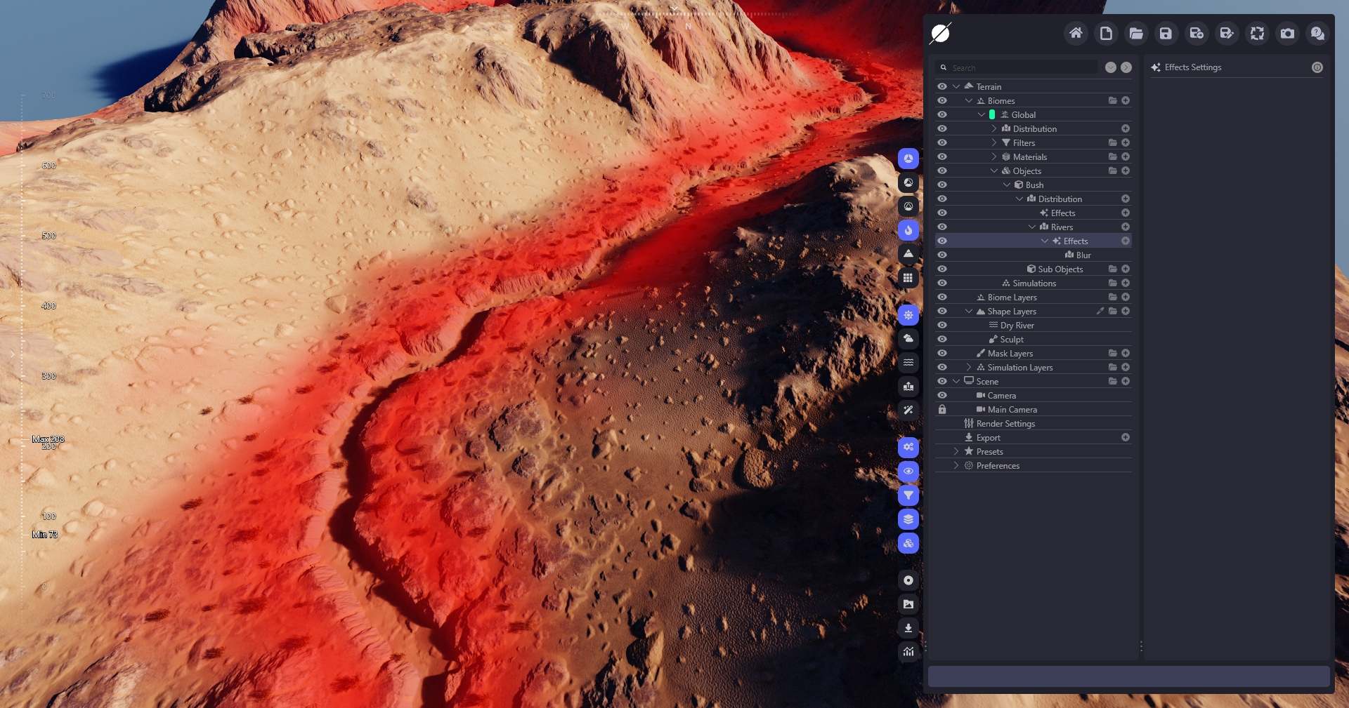The height and width of the screenshot is (708, 1349).
Task: Click the camera screenshot icon
Action: [x=1287, y=33]
